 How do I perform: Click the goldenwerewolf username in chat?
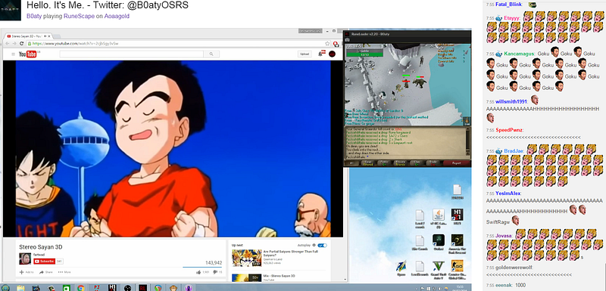tap(514, 267)
